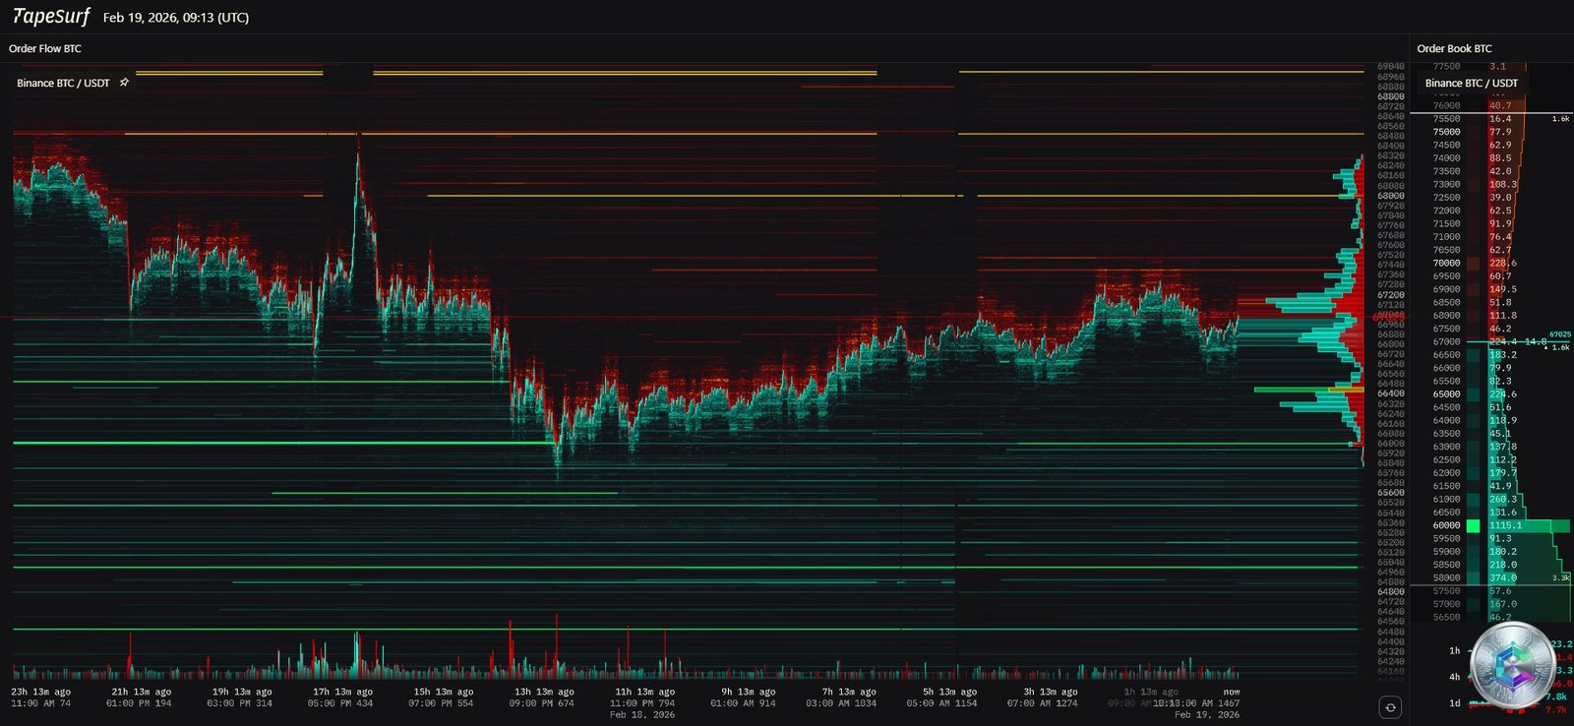Open the Order Book BTC panel title
Screen dimensions: 1574x726
click(1454, 48)
